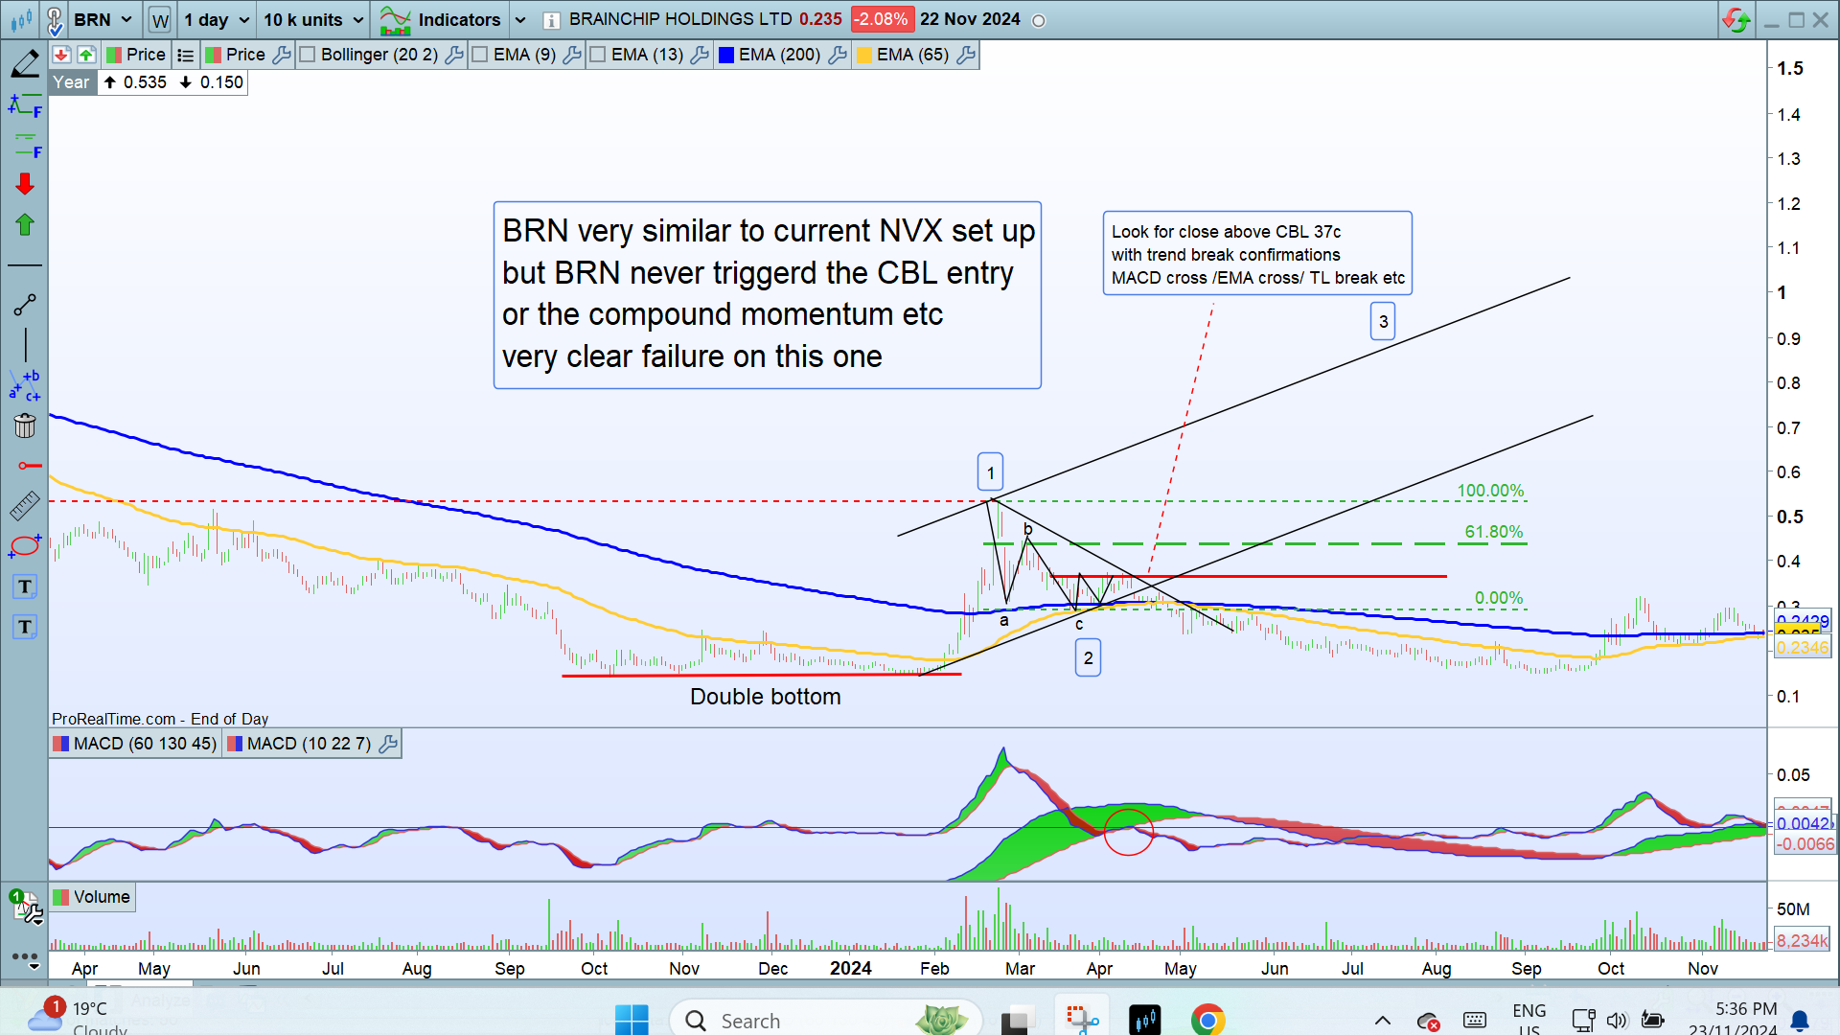Open settings wrench for EMA (13)
Image resolution: width=1840 pixels, height=1035 pixels.
click(x=700, y=55)
